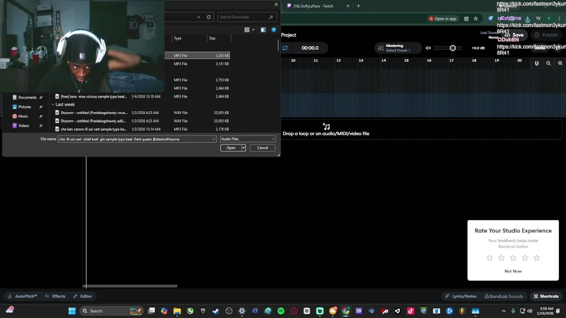This screenshot has width=566, height=318.
Task: Open Spotify from the taskbar
Action: (281, 311)
